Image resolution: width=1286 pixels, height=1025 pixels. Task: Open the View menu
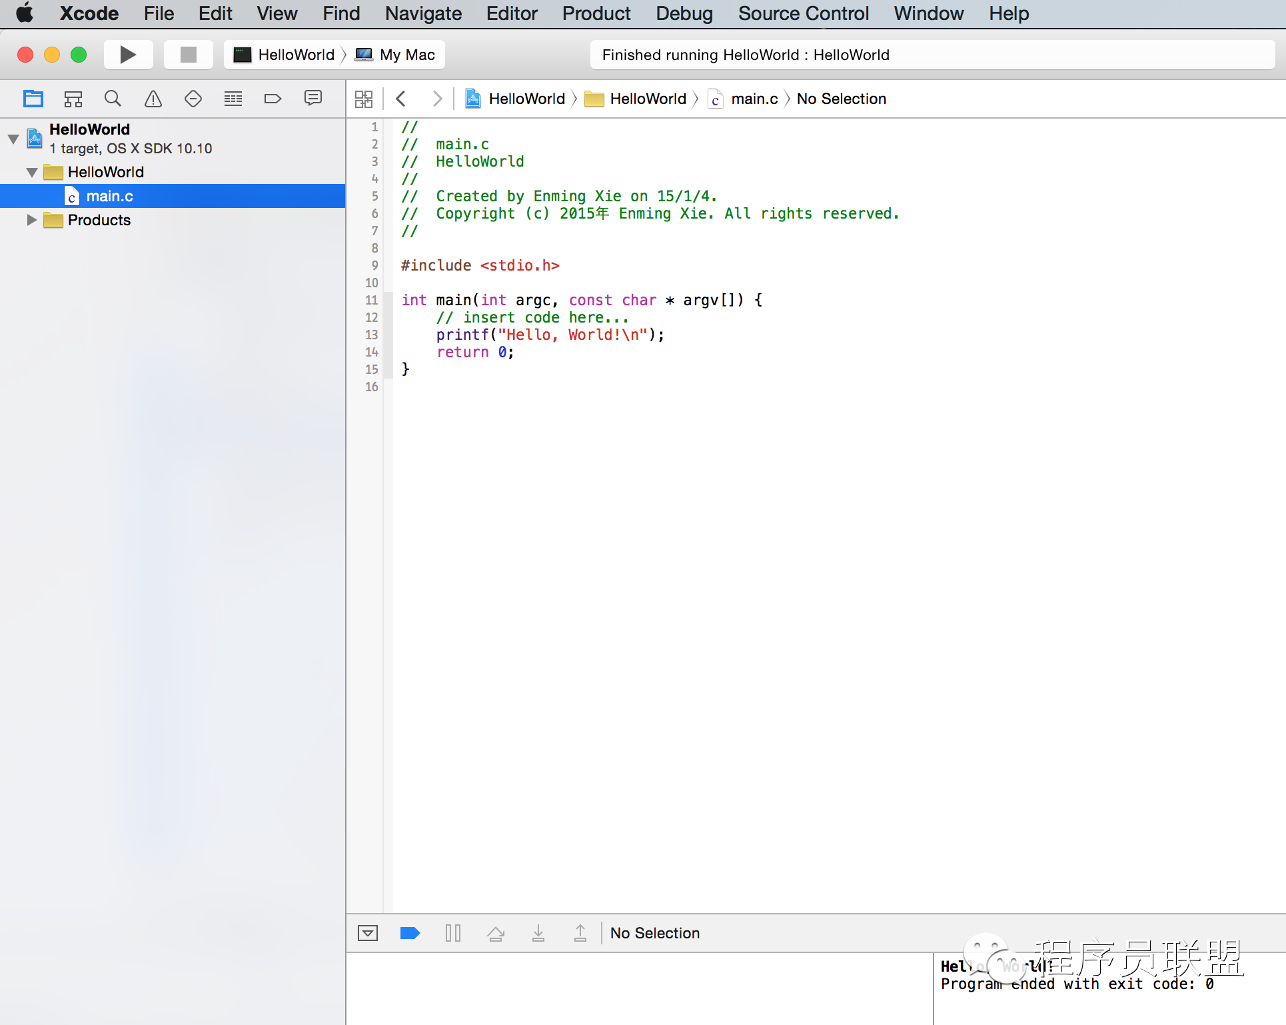tap(277, 13)
